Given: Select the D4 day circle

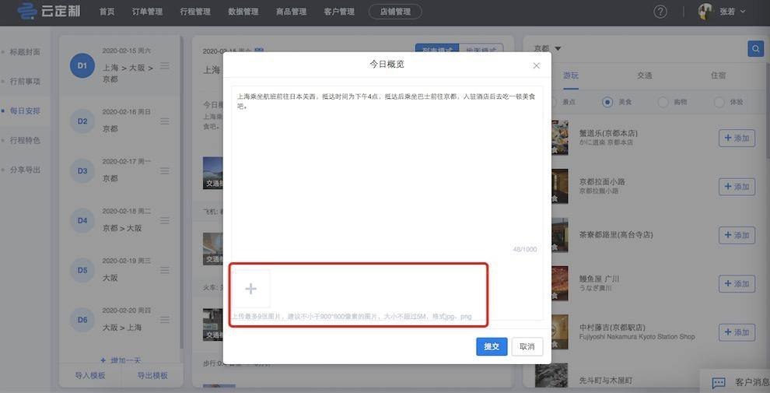Looking at the screenshot, I should pyautogui.click(x=82, y=220).
